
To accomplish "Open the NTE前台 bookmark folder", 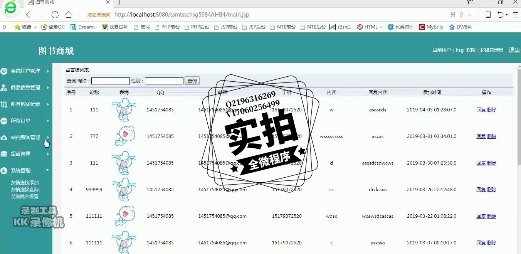I will tap(283, 27).
